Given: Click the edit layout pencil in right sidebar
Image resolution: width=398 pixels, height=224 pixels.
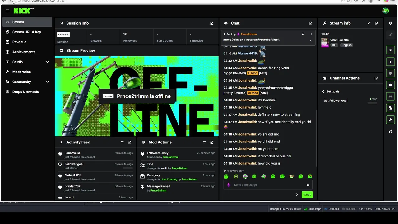Looking at the screenshot, I should tap(391, 35).
